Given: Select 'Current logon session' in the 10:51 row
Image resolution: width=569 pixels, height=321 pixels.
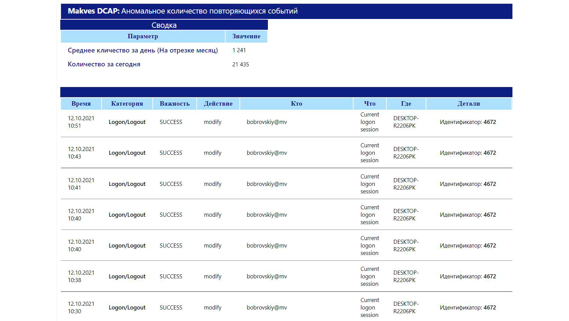Looking at the screenshot, I should pos(370,122).
